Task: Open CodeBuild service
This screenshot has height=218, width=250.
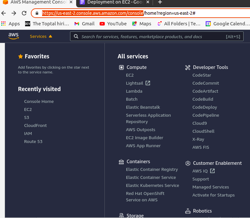Action: point(203,99)
